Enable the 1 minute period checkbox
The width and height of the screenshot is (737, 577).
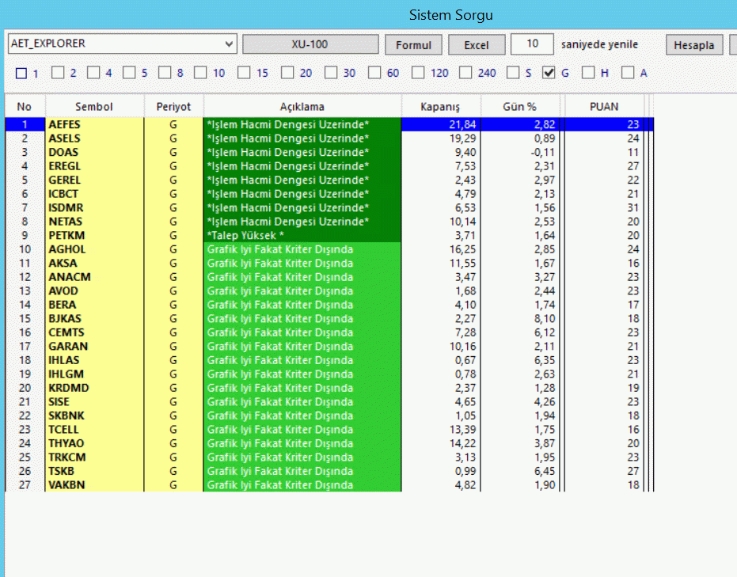pos(21,74)
